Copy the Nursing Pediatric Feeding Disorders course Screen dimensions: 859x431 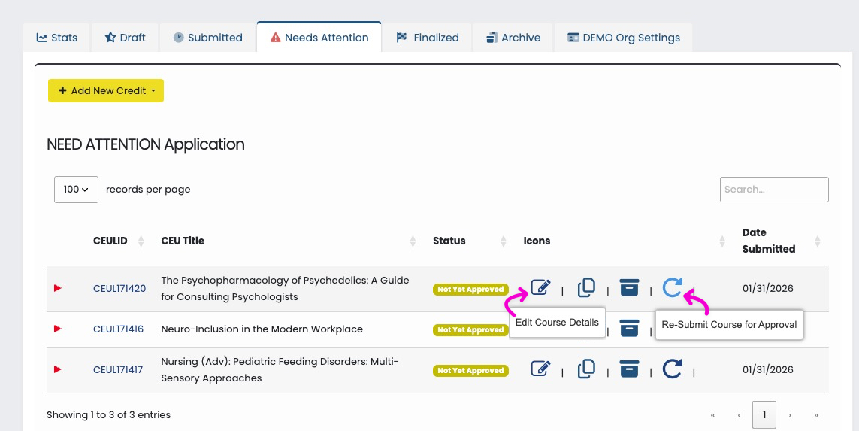pos(586,369)
